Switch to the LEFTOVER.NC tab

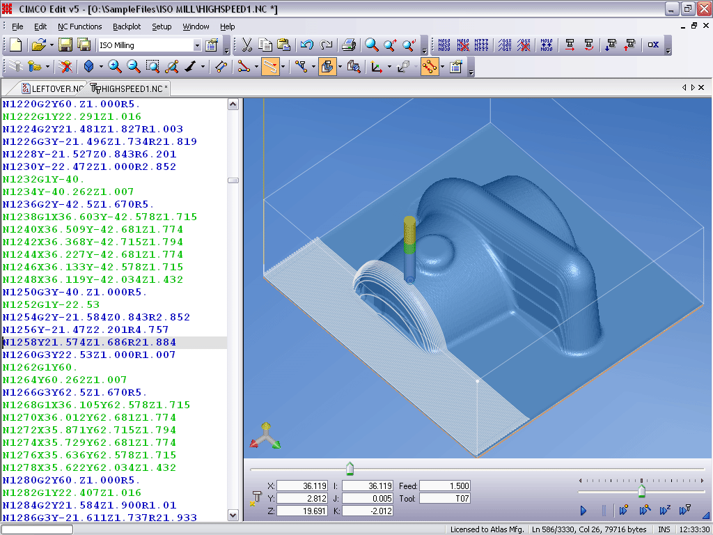[x=53, y=88]
